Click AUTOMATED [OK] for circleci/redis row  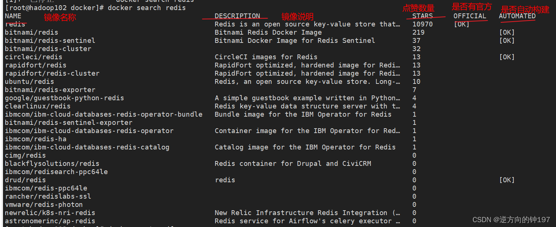tap(507, 57)
